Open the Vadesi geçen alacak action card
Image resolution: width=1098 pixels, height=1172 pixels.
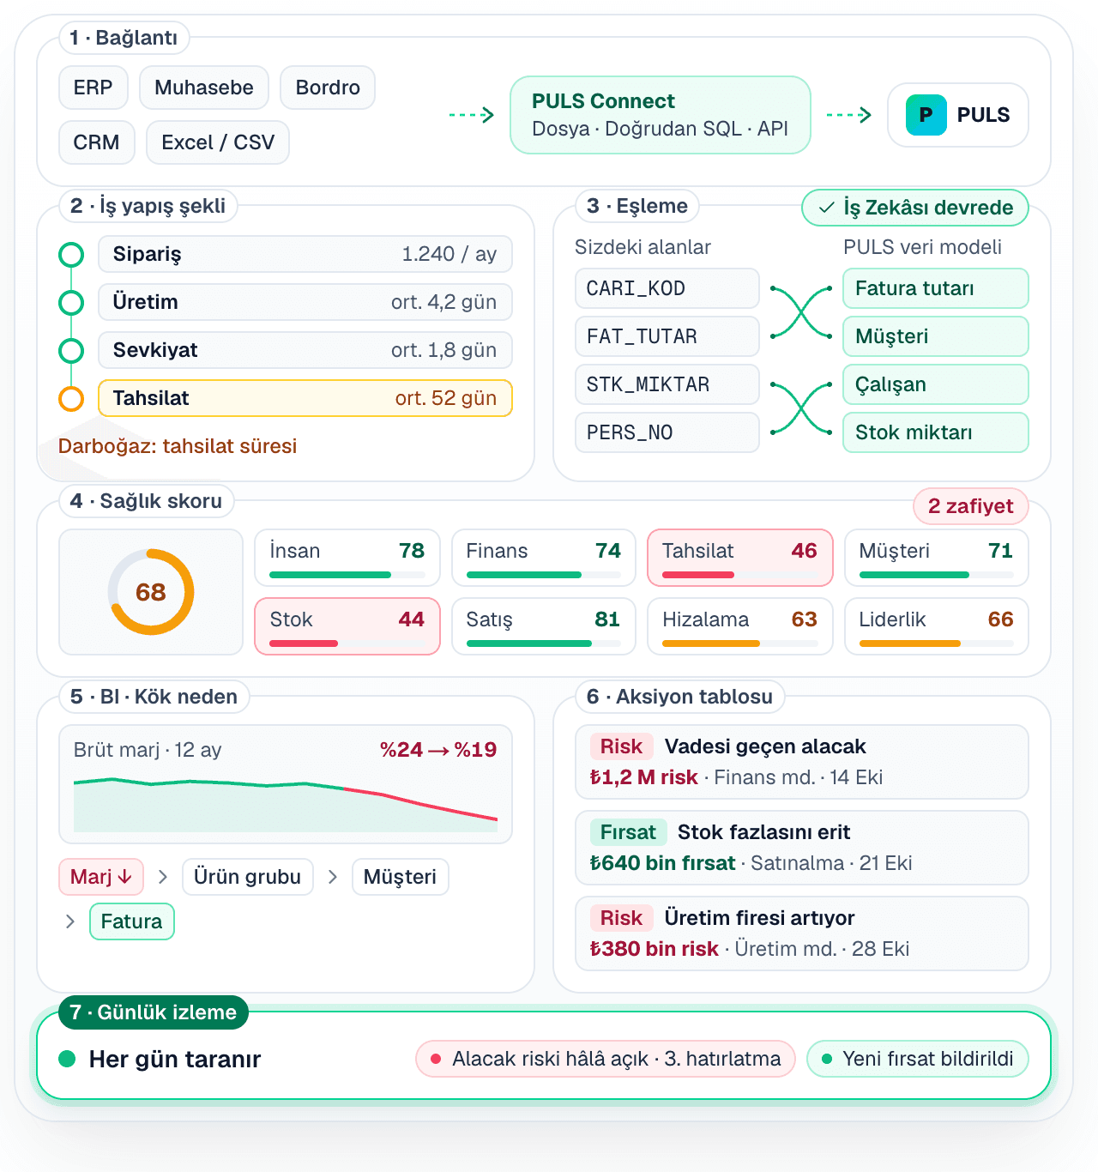(802, 762)
